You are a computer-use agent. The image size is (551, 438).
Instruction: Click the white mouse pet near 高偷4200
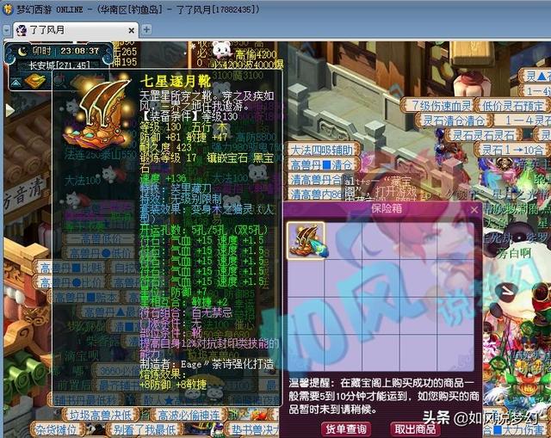(222, 50)
